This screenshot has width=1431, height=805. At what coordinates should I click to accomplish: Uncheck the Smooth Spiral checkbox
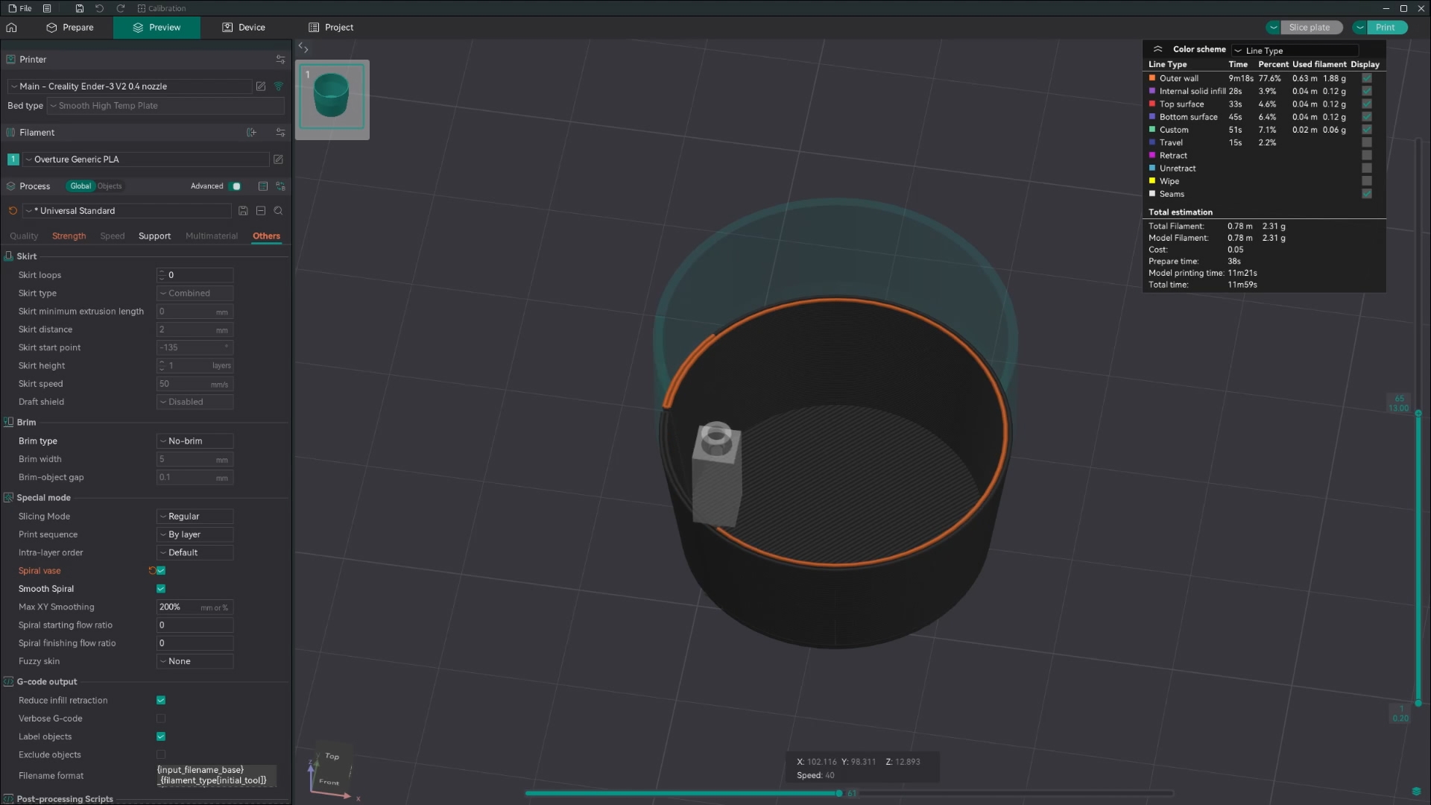point(161,589)
